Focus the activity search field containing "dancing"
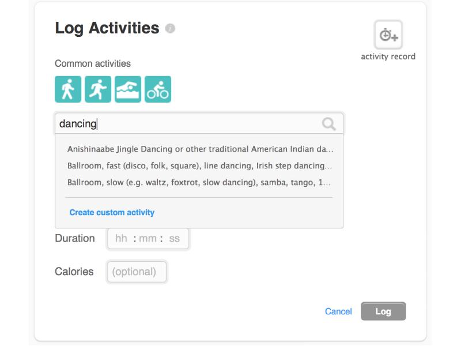Screen dimensions: 461x346 coord(184,123)
